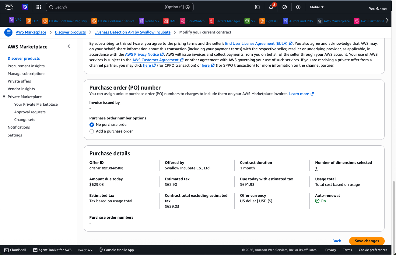
Task: Open the Global region dropdown
Action: [x=317, y=7]
